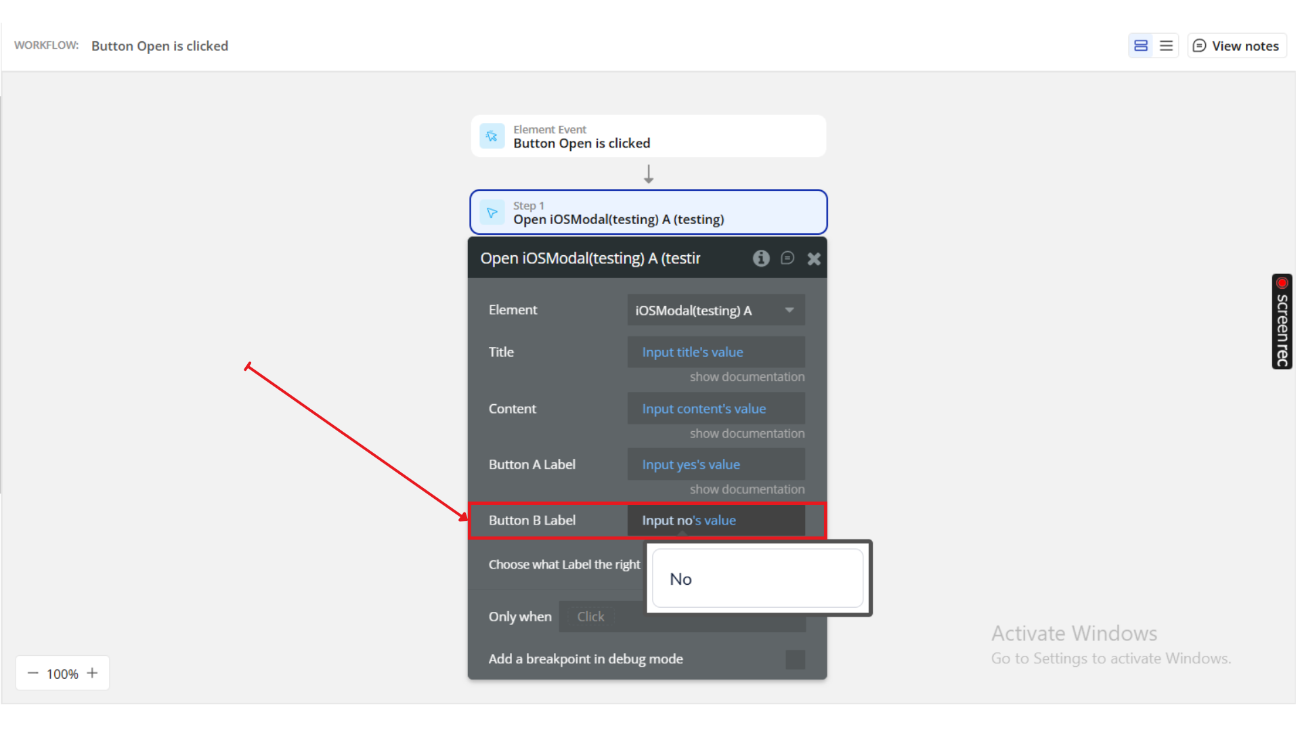Click the screenrec record icon

(1282, 284)
